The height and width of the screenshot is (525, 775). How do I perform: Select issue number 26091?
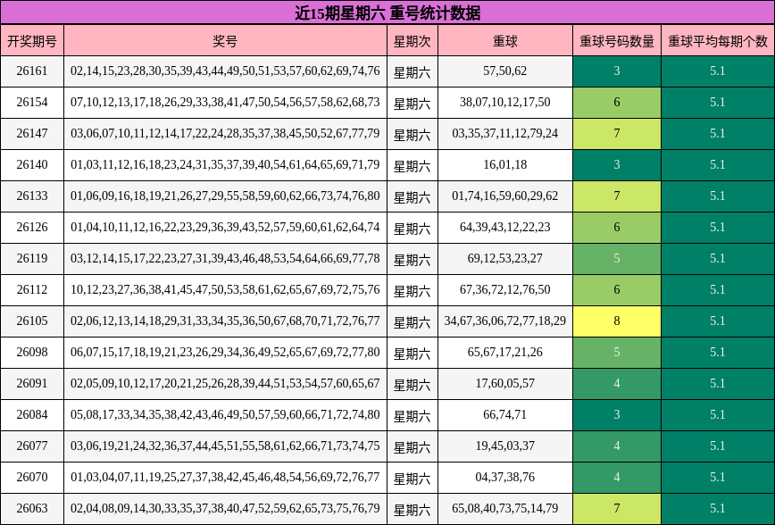tap(32, 384)
